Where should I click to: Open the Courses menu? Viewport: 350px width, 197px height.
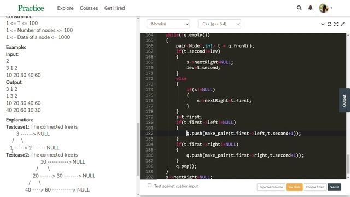[x=89, y=8]
